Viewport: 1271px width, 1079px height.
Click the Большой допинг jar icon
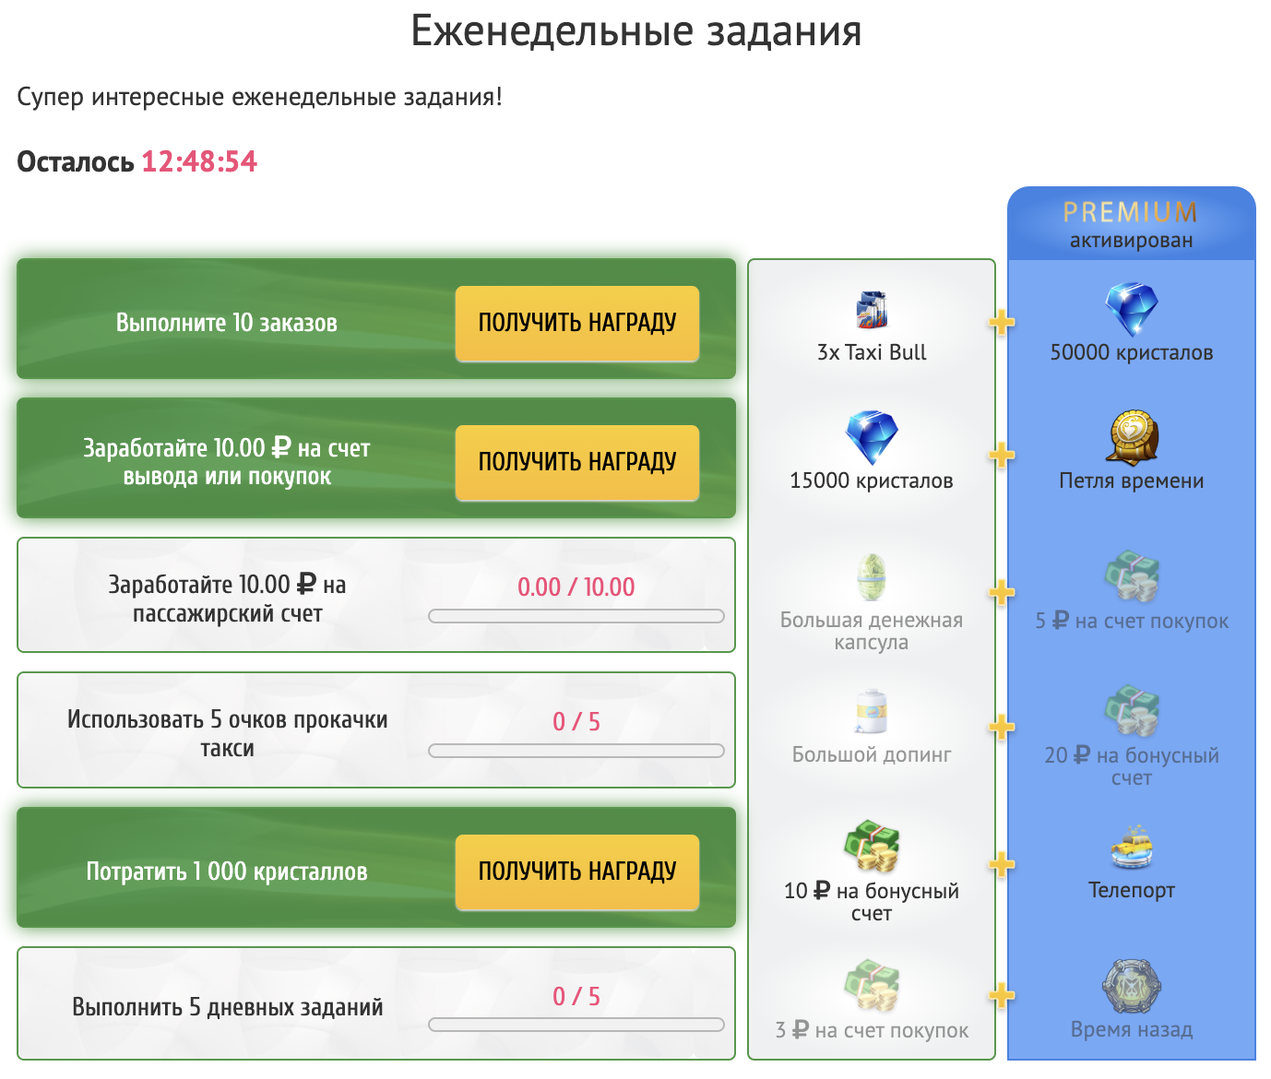click(871, 711)
